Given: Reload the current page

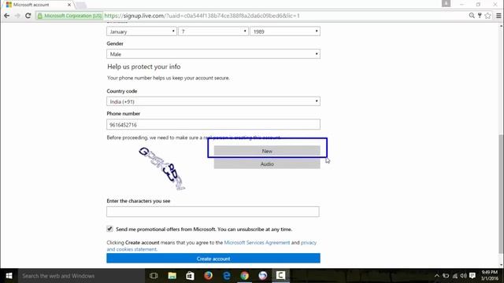Looking at the screenshot, I should click(28, 16).
